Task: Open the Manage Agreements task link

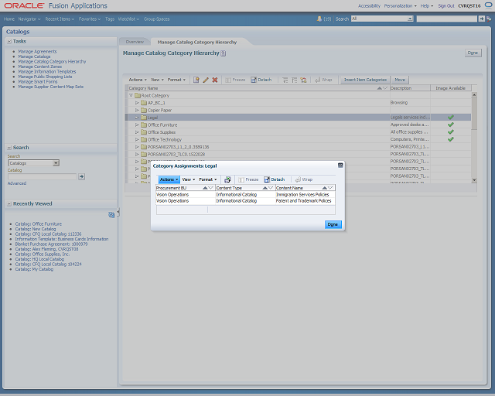Action: (x=37, y=52)
